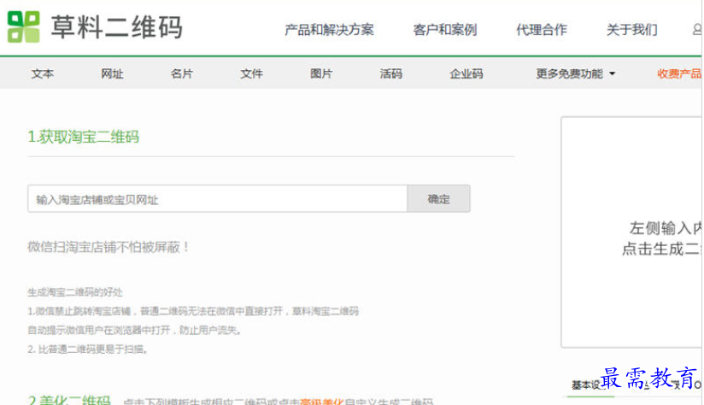This screenshot has width=704, height=405.
Task: Switch to the 文本 tab
Action: tap(42, 73)
